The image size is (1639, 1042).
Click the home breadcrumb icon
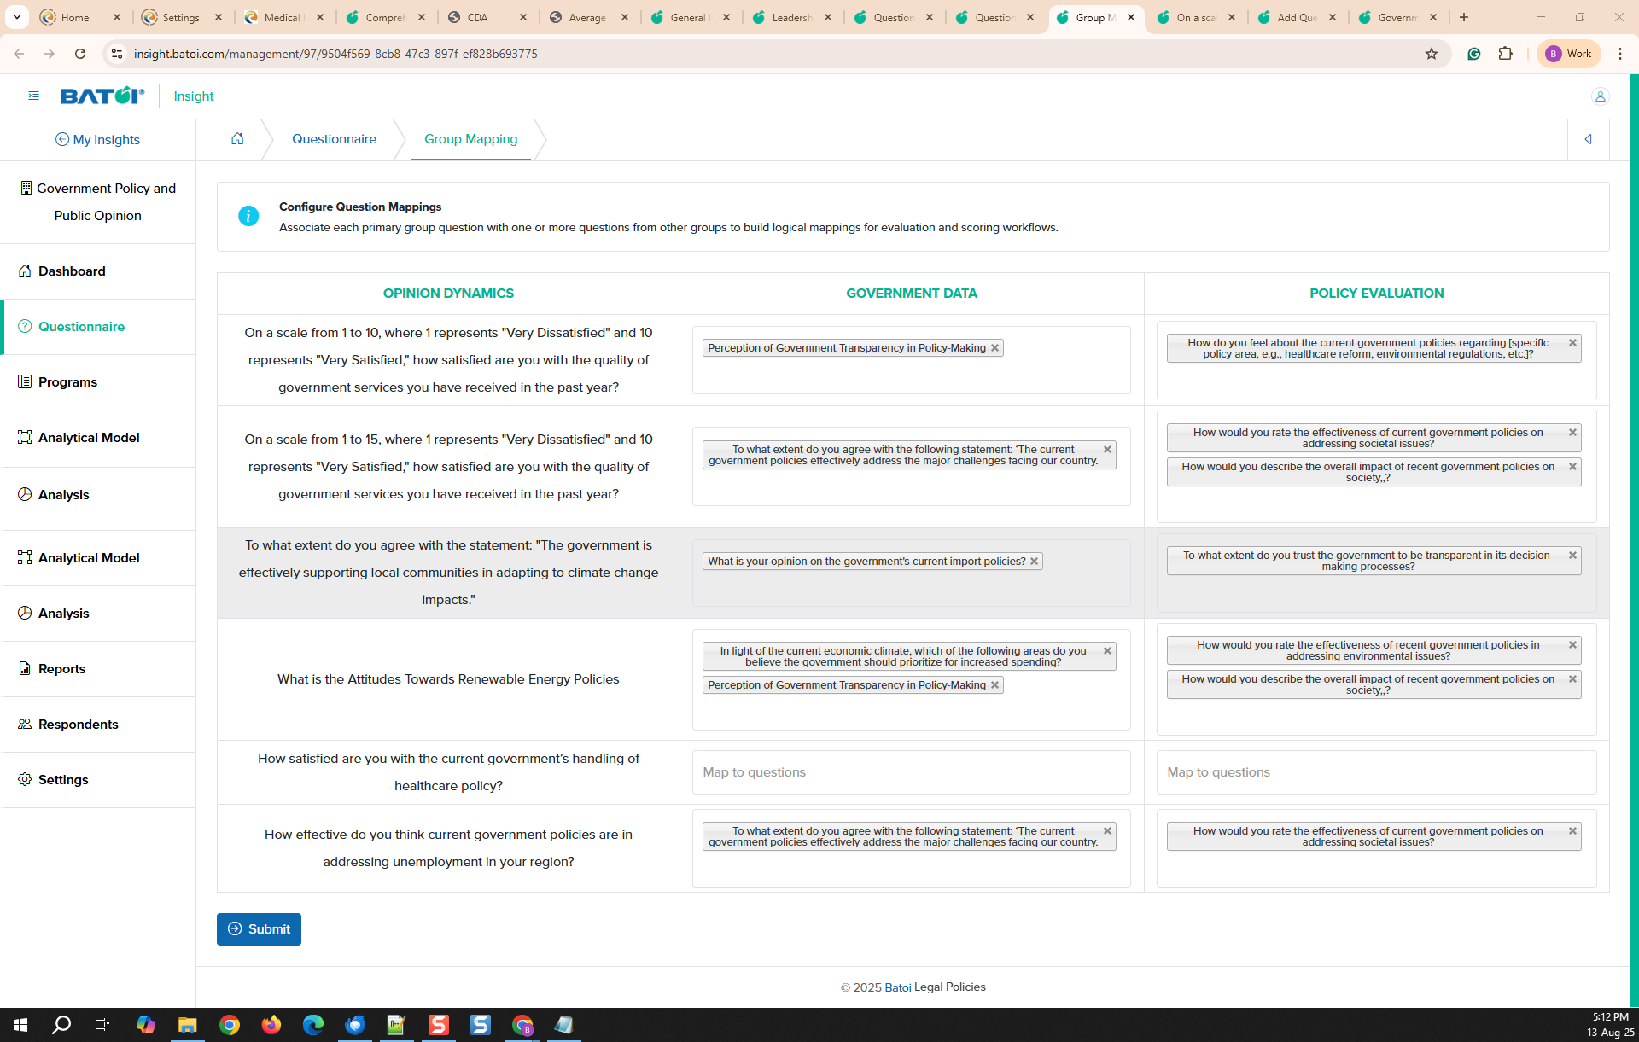237,138
